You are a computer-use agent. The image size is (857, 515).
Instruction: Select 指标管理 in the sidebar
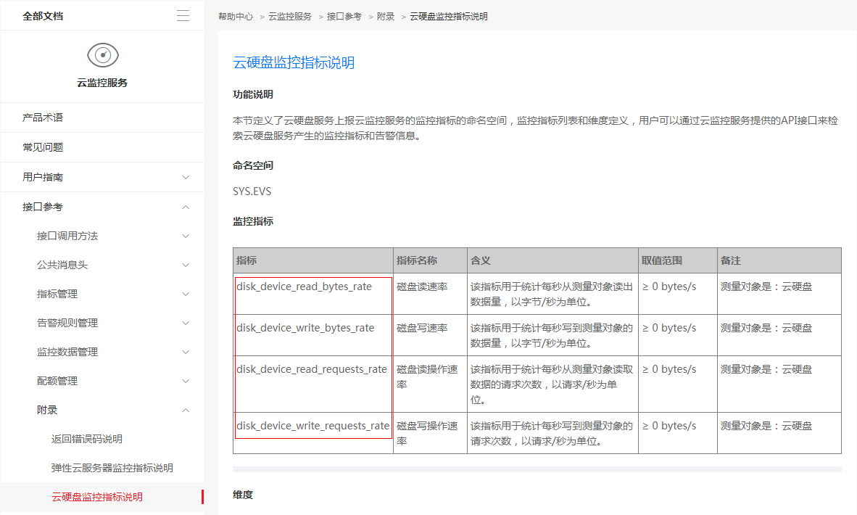pyautogui.click(x=57, y=294)
